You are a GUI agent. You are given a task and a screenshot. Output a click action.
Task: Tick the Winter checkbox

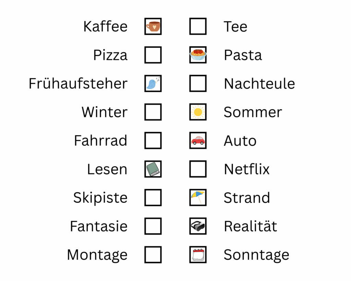pos(153,112)
